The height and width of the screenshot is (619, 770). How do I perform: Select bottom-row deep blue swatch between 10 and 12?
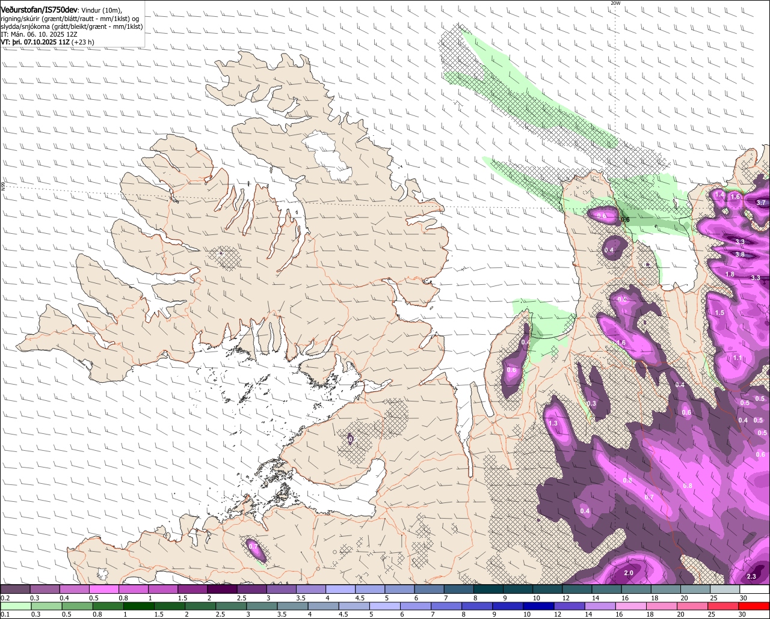coord(539,606)
